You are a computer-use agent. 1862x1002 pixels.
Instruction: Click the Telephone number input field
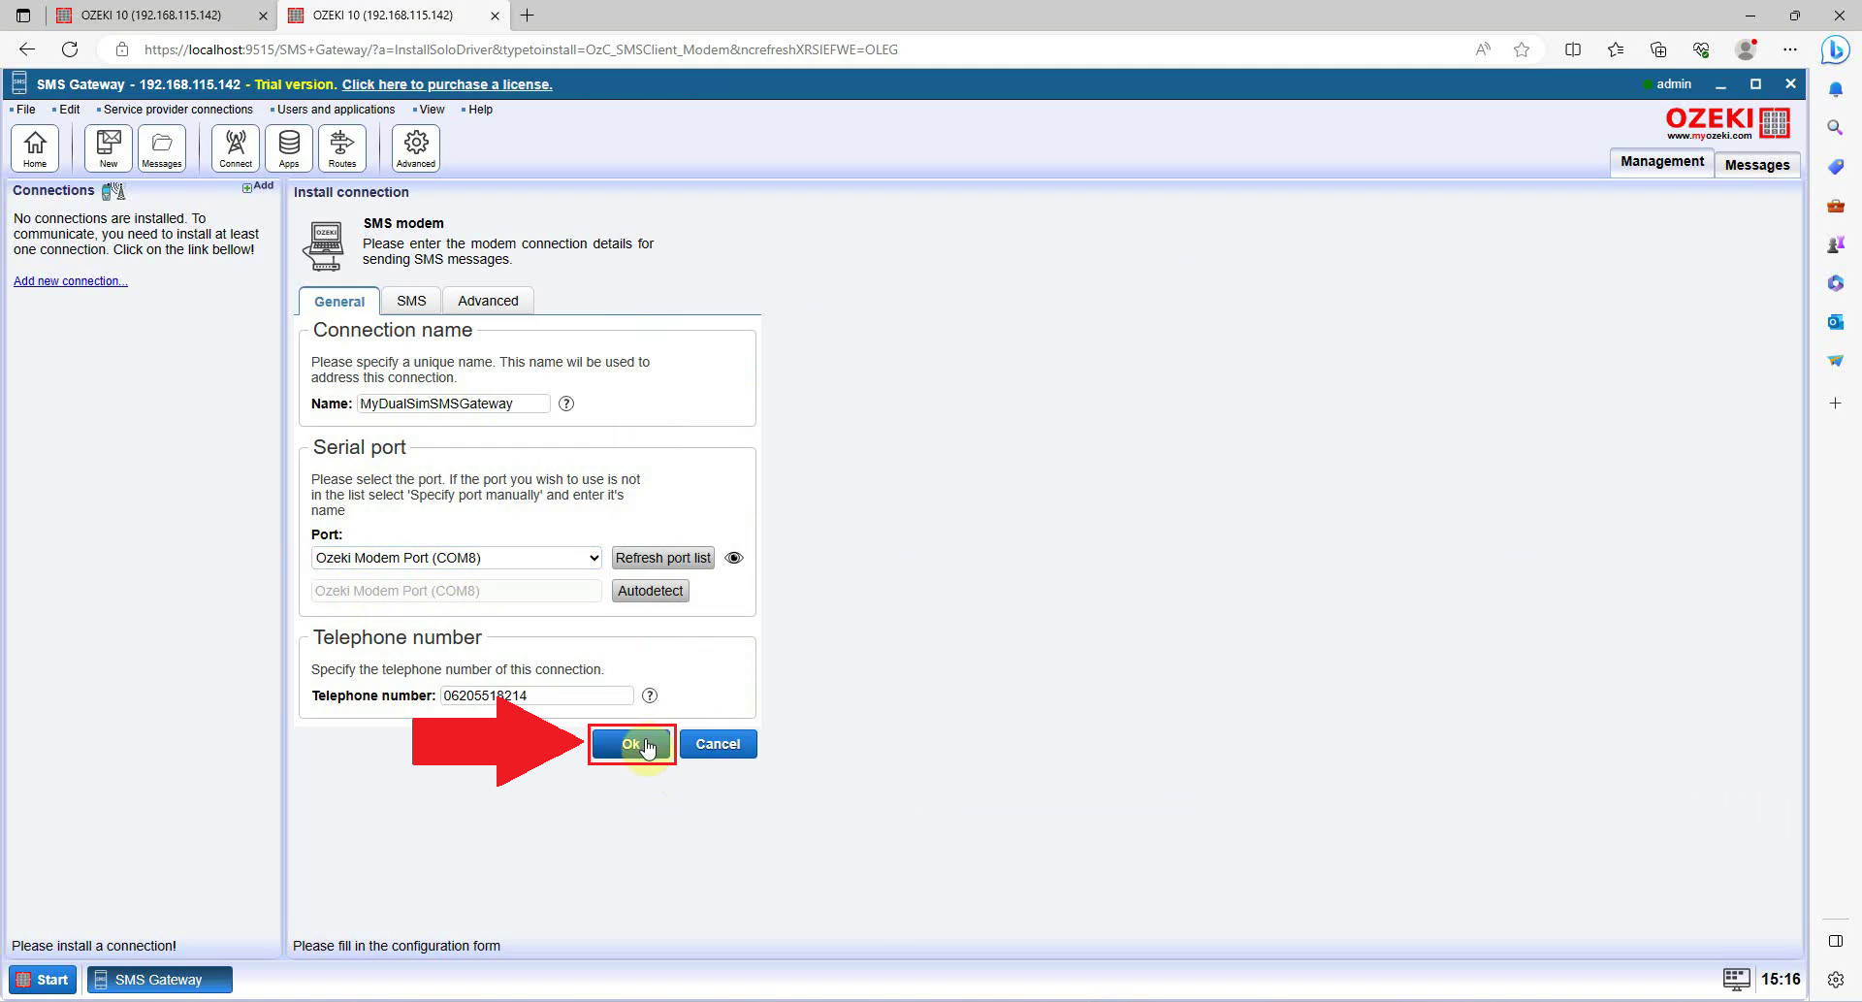536,695
